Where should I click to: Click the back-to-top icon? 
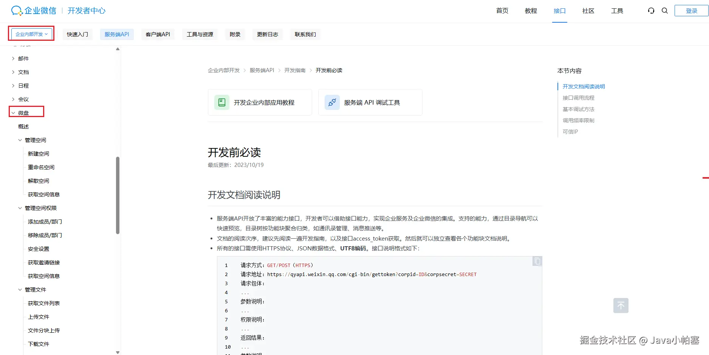click(x=621, y=305)
